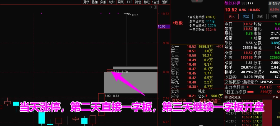Click the 简框 toolbar item
The height and width of the screenshot is (126, 280).
coord(138,2)
